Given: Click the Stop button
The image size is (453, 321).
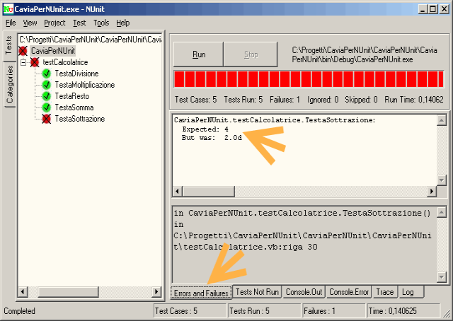Looking at the screenshot, I should pos(251,54).
